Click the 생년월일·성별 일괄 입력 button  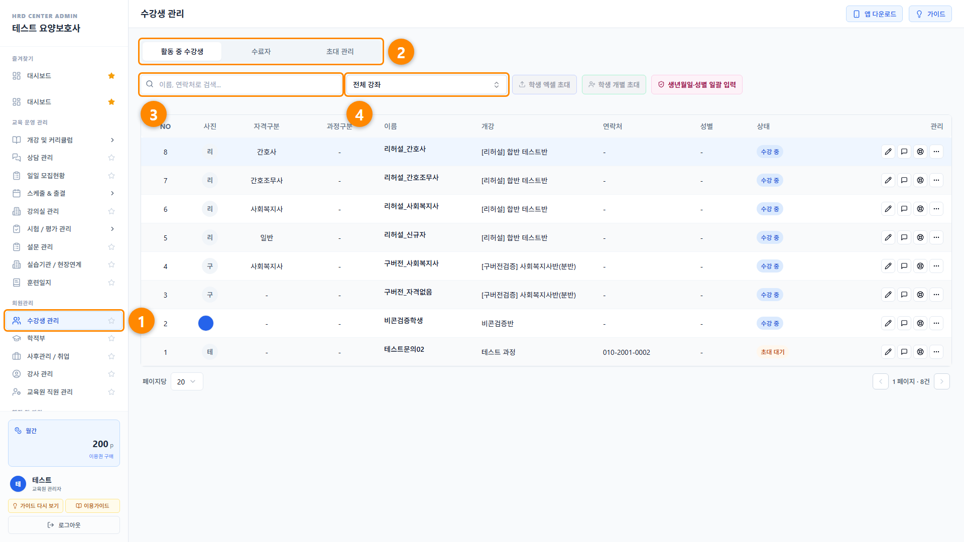pos(697,84)
